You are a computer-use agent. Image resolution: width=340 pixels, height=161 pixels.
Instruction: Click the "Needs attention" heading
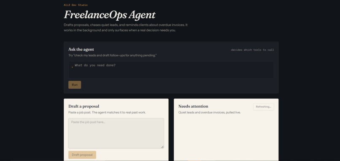(193, 106)
